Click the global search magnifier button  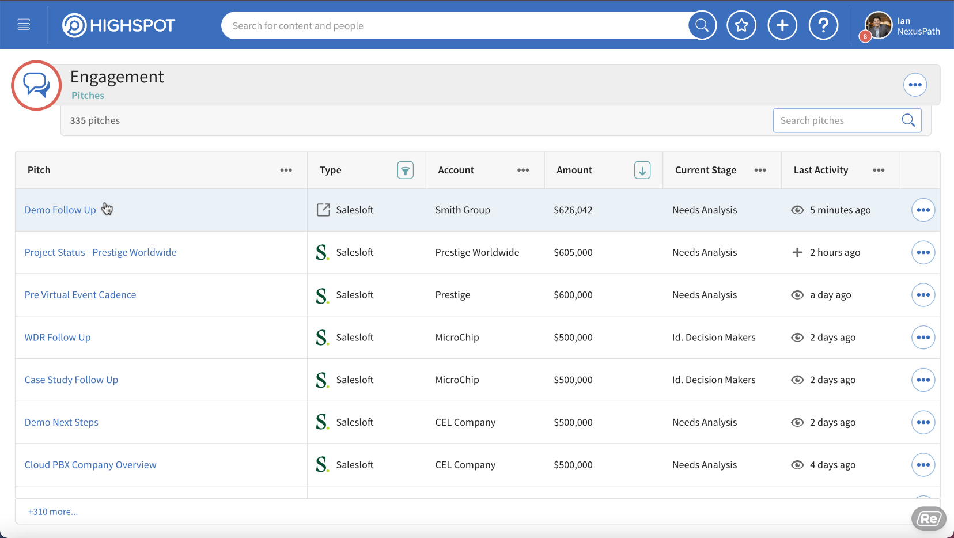click(x=702, y=25)
